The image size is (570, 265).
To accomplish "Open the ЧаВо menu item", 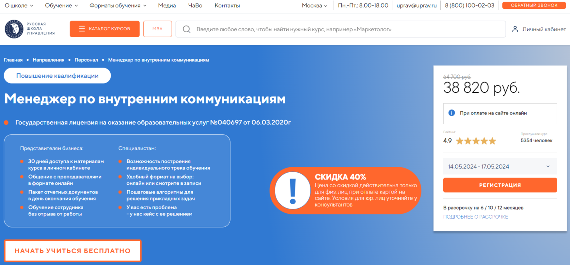I will [195, 6].
